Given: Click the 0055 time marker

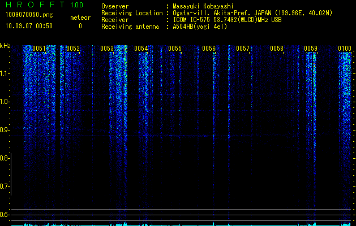Looking at the screenshot, I should tap(175, 49).
